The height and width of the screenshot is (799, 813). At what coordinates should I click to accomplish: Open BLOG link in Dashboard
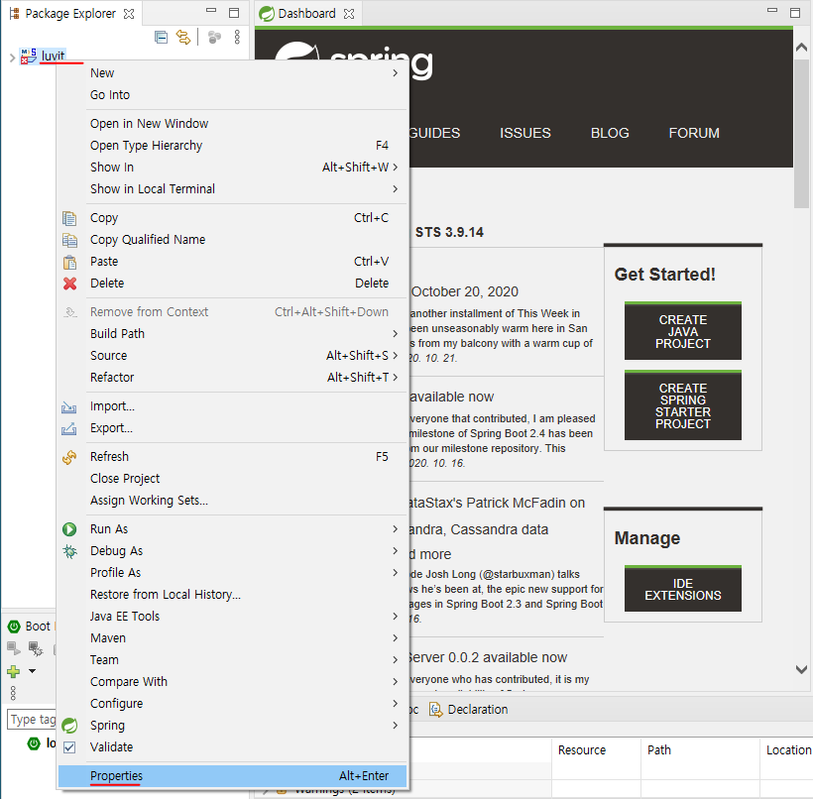(x=610, y=133)
